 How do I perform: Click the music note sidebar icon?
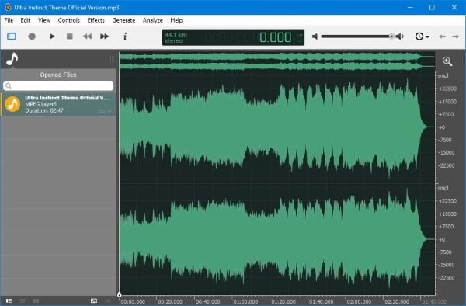tap(12, 59)
